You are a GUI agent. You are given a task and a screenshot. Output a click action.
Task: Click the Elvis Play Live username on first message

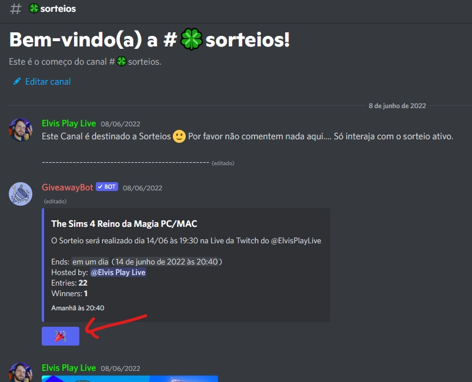pyautogui.click(x=69, y=123)
